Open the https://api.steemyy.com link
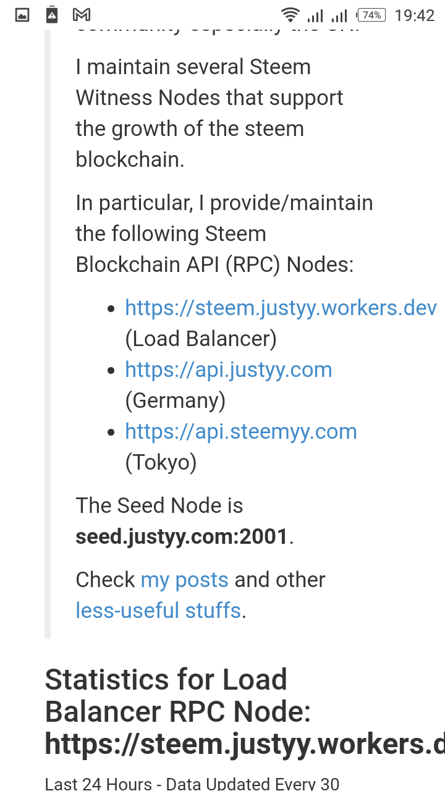This screenshot has width=445, height=791. tap(241, 431)
